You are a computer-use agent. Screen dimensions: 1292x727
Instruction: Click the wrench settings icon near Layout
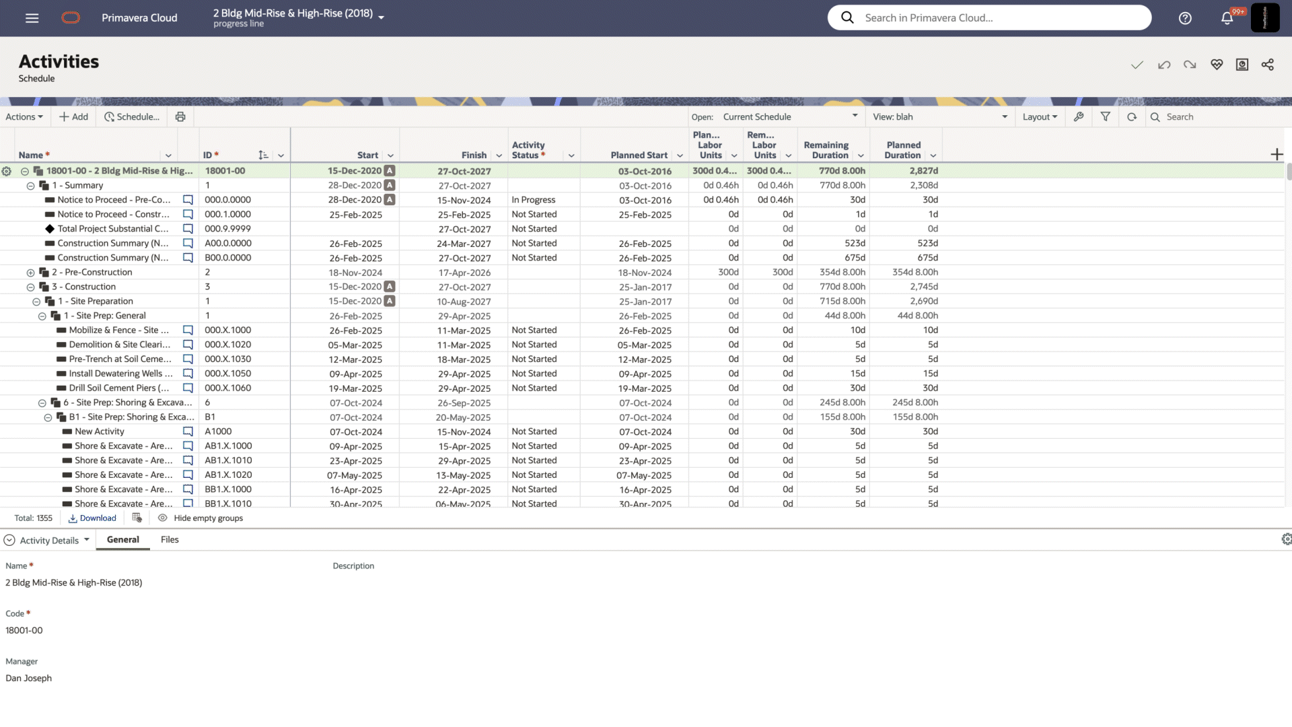pyautogui.click(x=1079, y=116)
